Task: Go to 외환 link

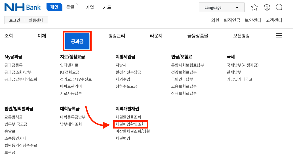Action: pyautogui.click(x=215, y=20)
